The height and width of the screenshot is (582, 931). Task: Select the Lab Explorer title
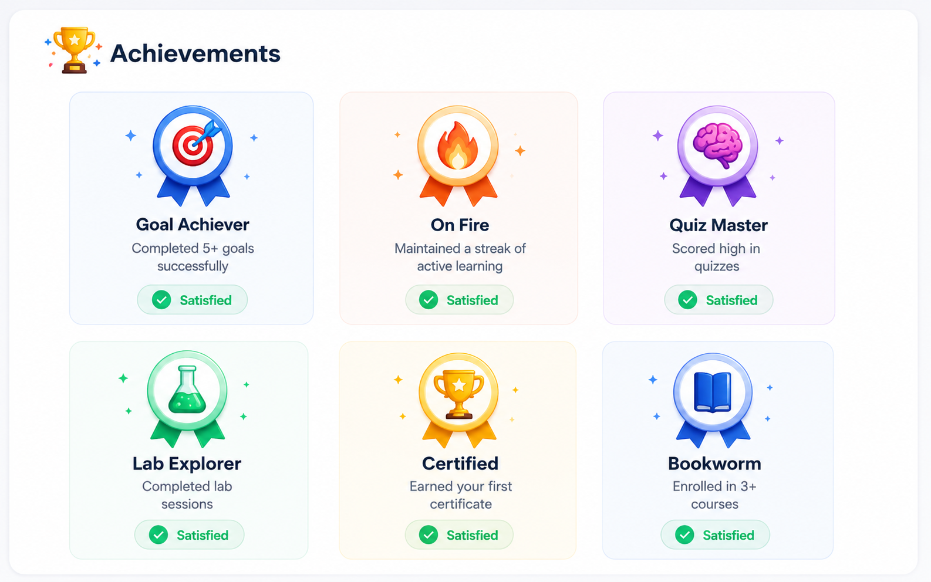click(187, 463)
